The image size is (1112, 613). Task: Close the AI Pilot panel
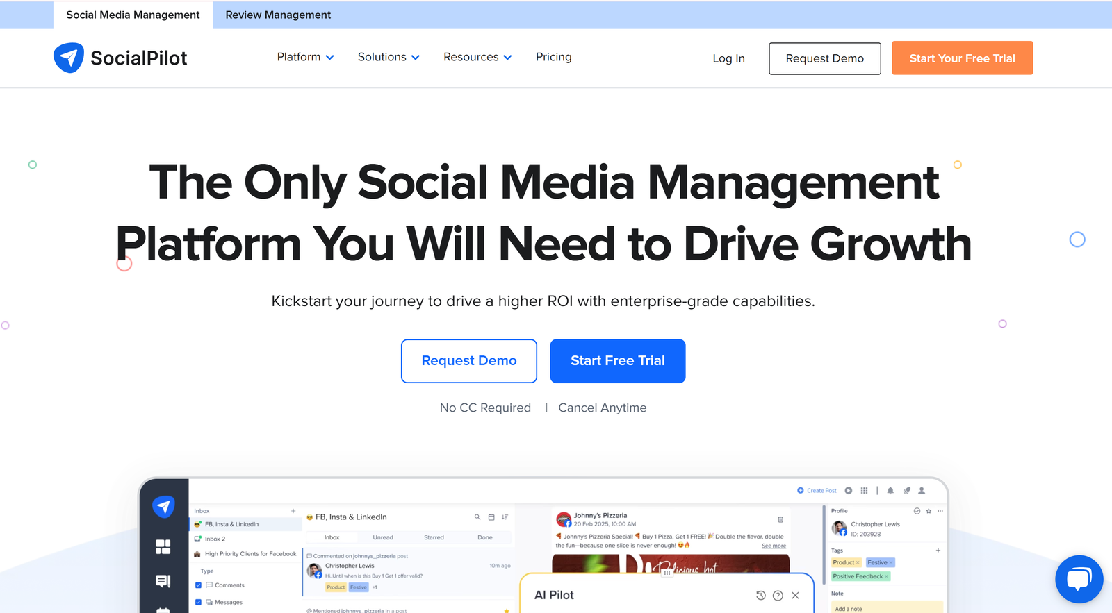click(795, 596)
